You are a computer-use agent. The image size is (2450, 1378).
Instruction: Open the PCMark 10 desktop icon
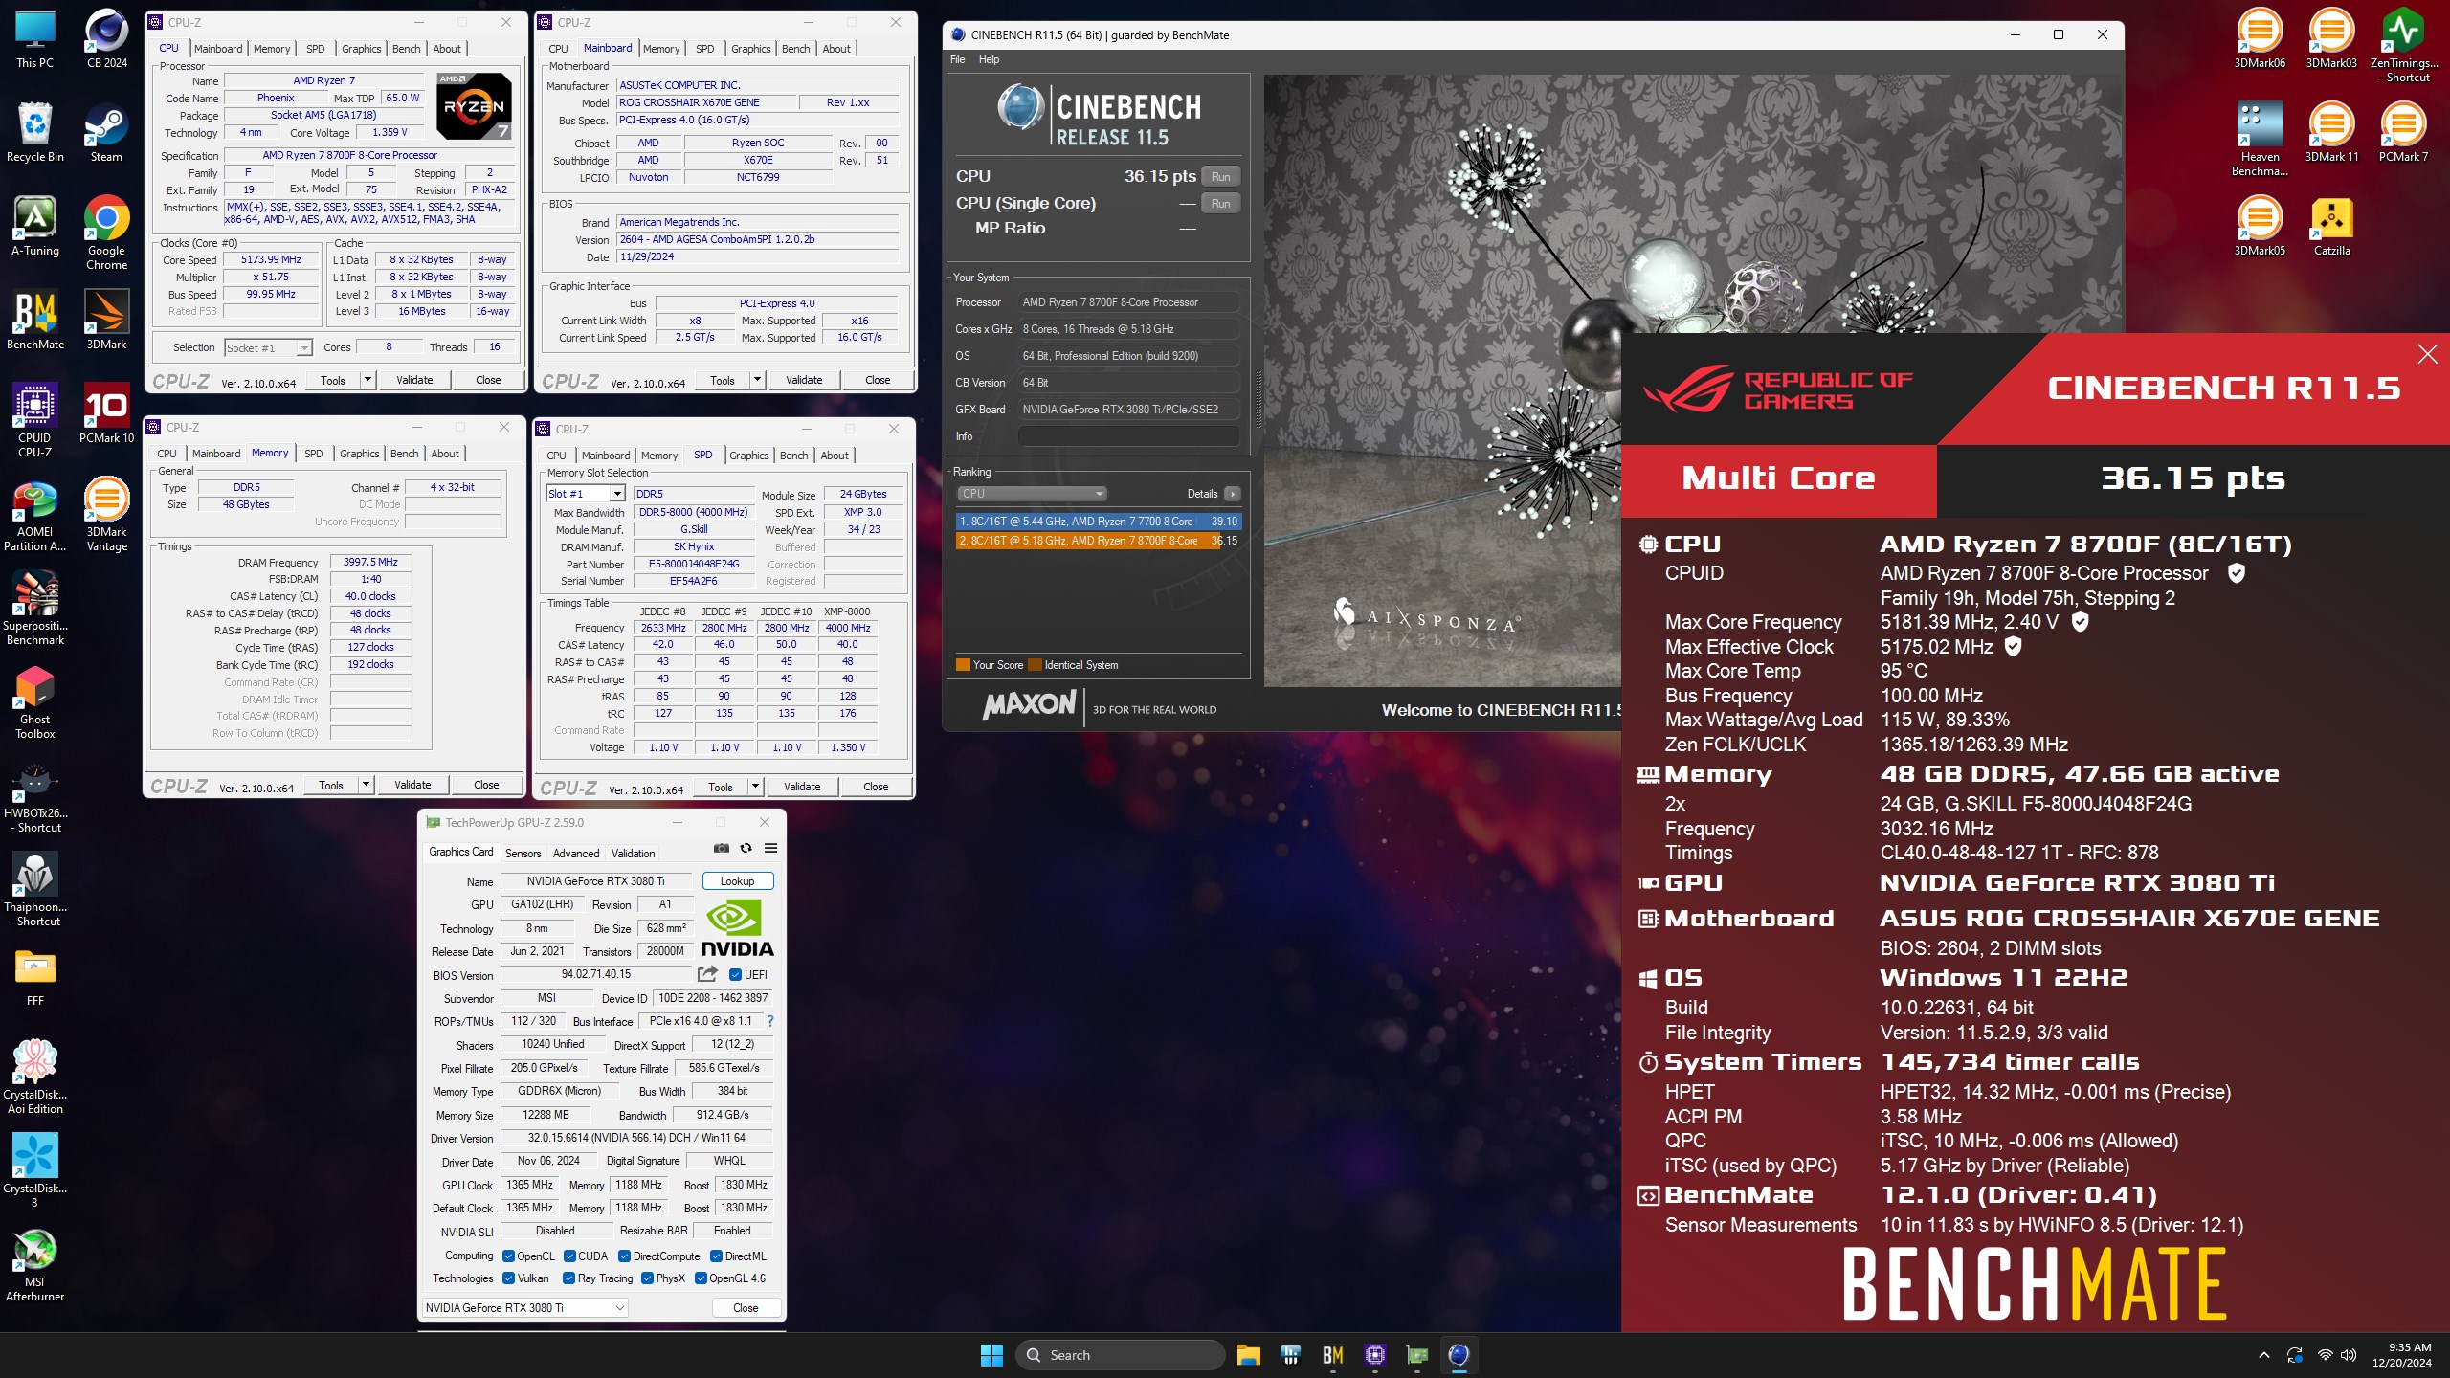click(106, 414)
